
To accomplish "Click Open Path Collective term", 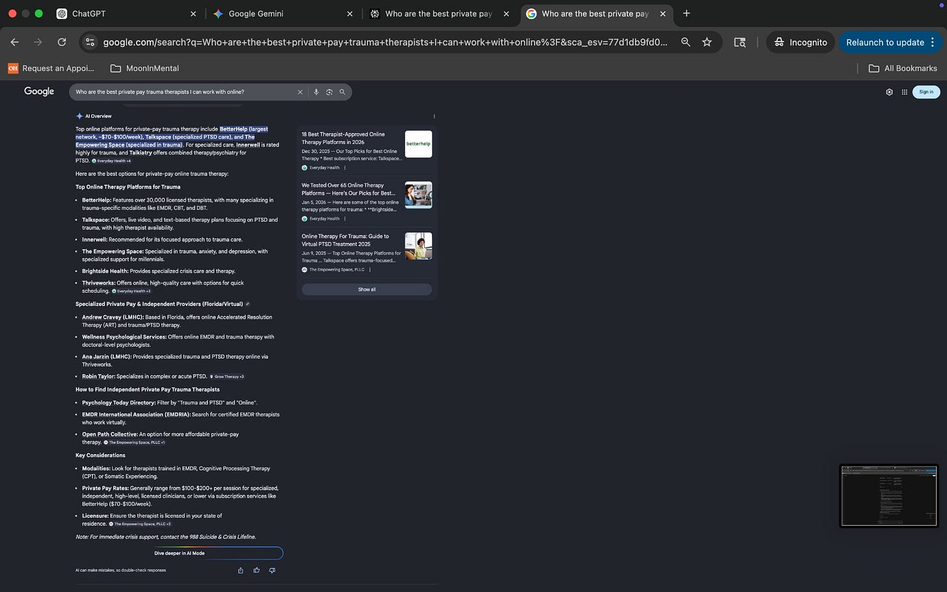I will (110, 434).
